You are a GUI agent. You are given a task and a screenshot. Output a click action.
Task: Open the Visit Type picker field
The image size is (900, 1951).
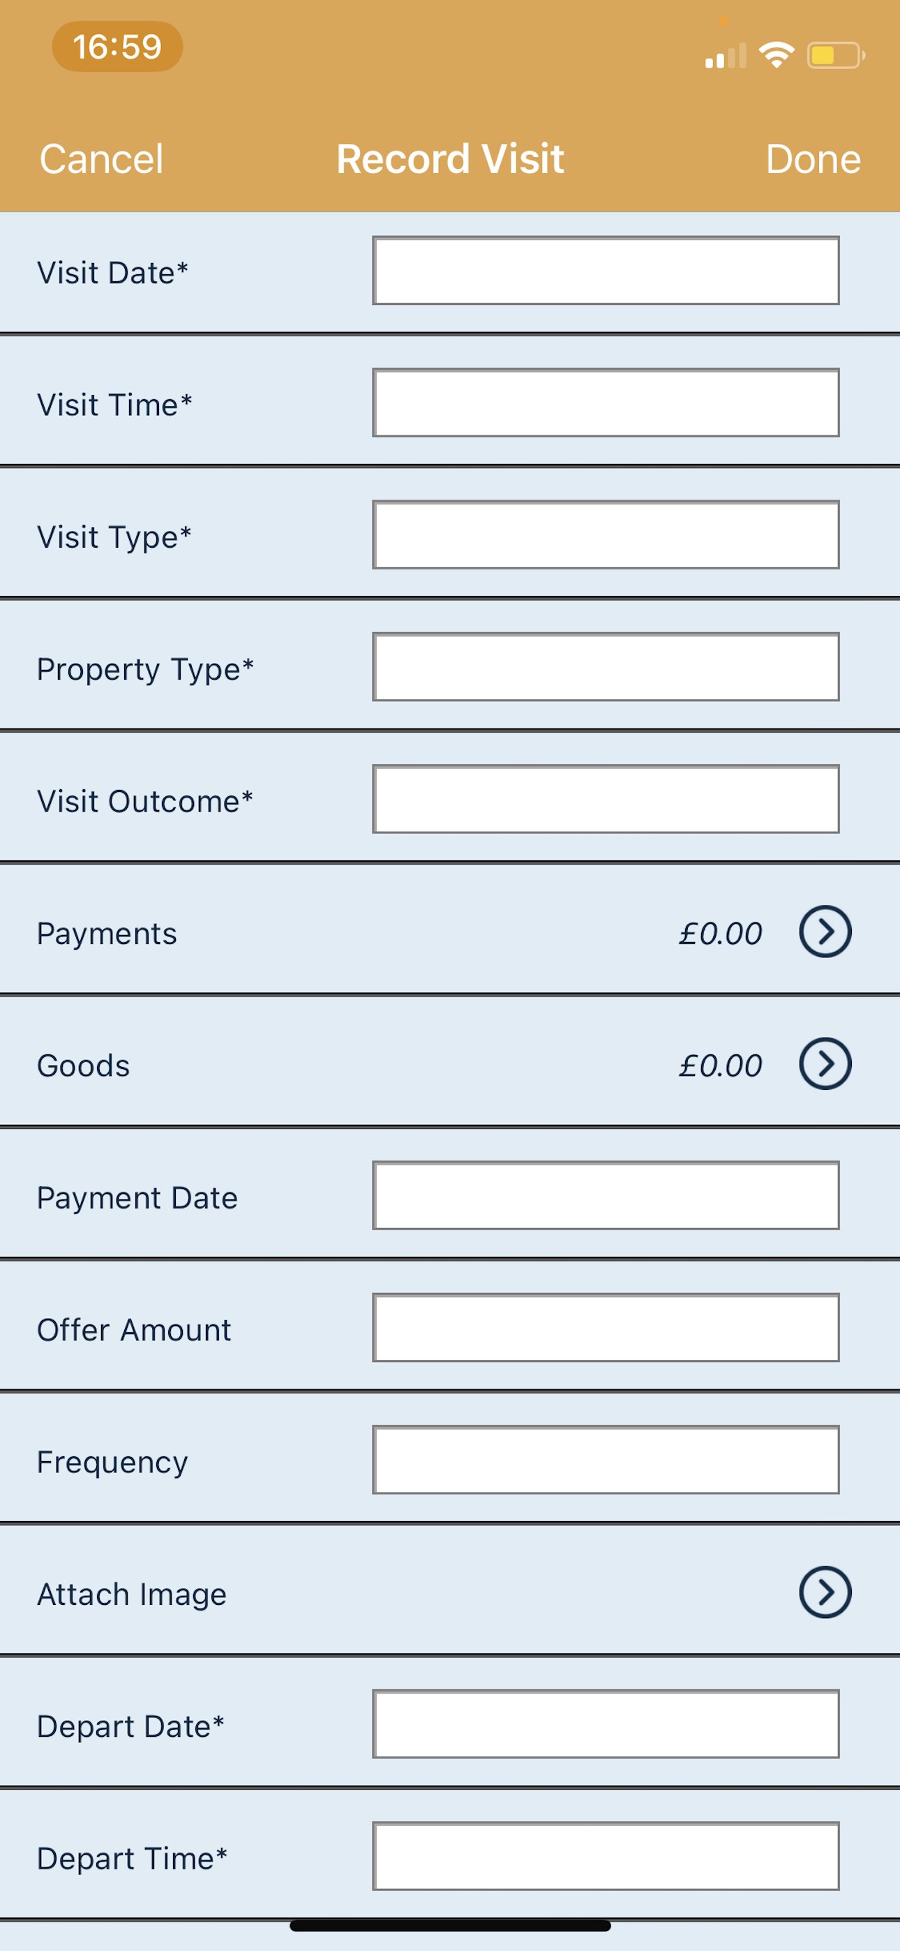606,535
